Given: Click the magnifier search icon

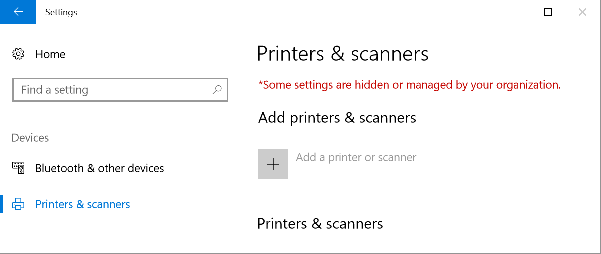Looking at the screenshot, I should pyautogui.click(x=217, y=90).
